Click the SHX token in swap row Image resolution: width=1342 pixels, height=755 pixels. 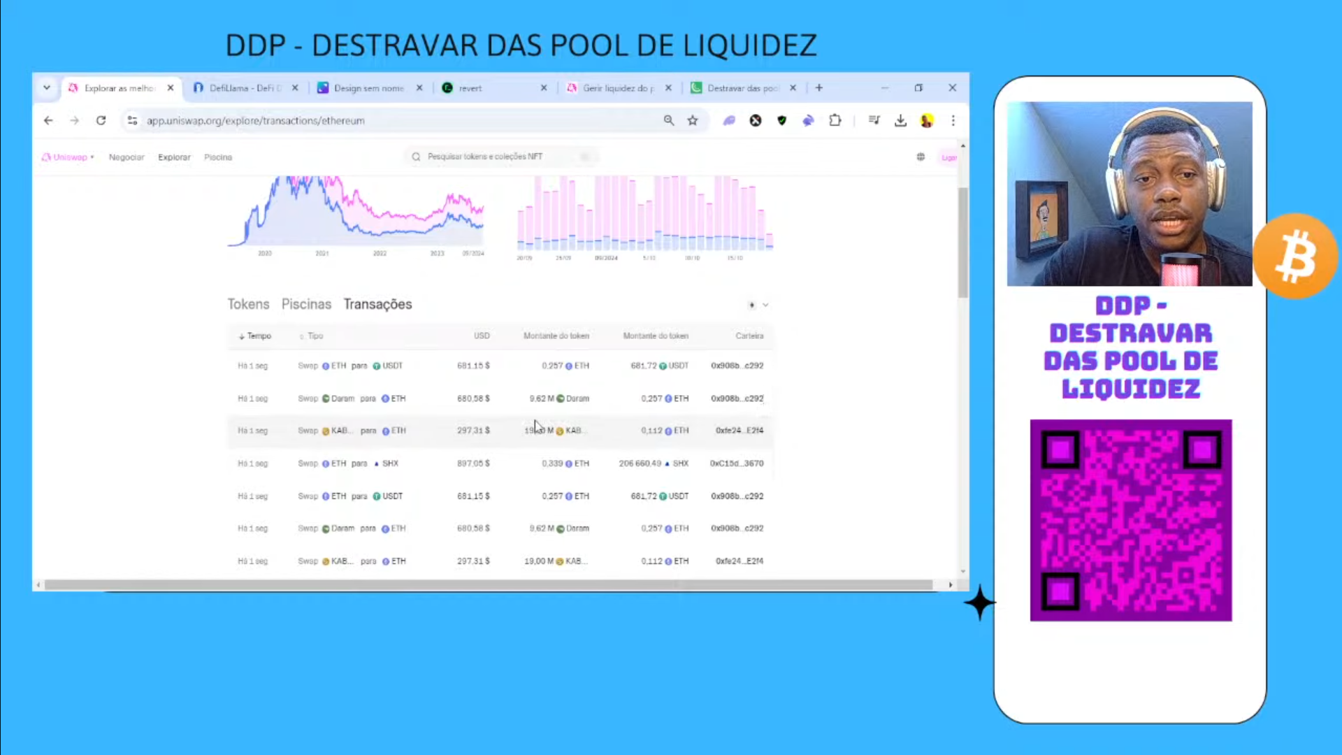pyautogui.click(x=386, y=463)
